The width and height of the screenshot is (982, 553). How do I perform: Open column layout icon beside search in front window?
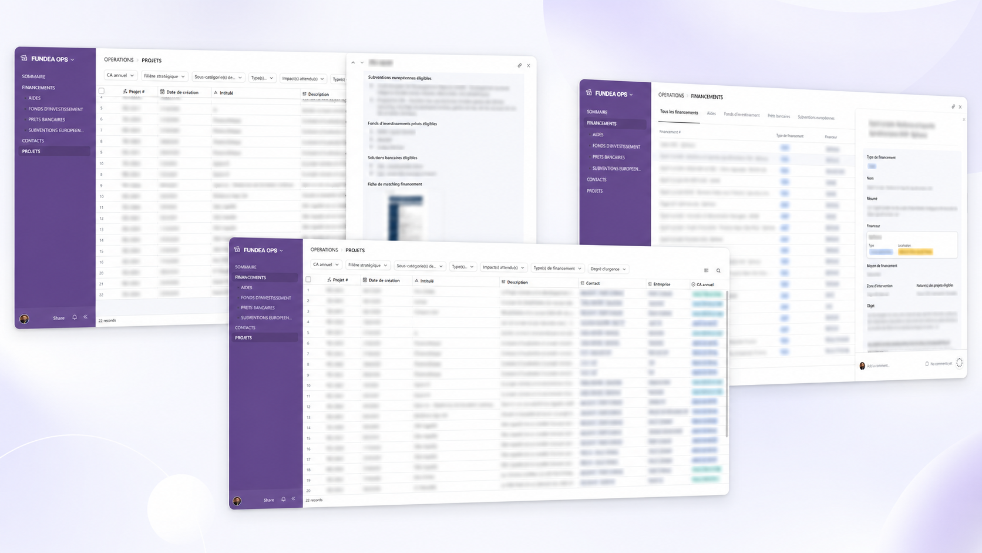tap(706, 270)
